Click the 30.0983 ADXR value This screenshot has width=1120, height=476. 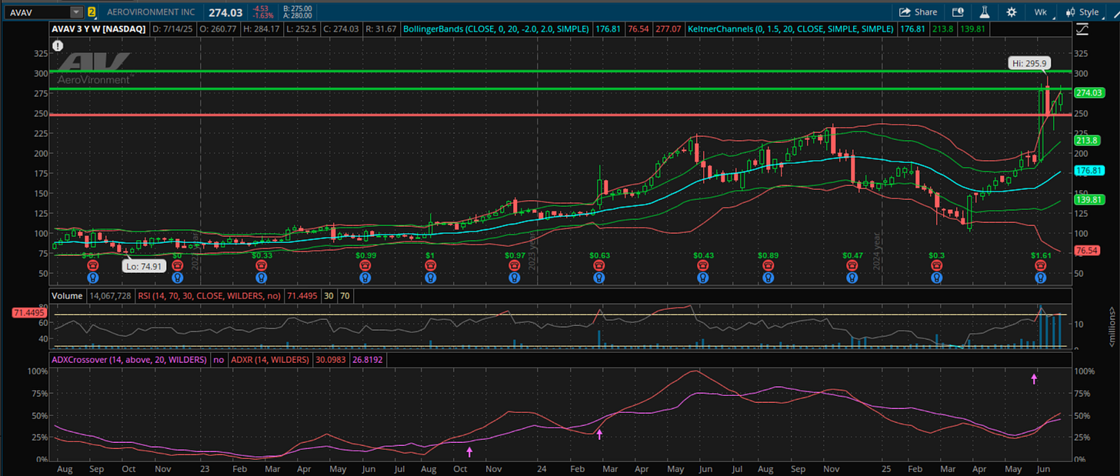pyautogui.click(x=330, y=359)
